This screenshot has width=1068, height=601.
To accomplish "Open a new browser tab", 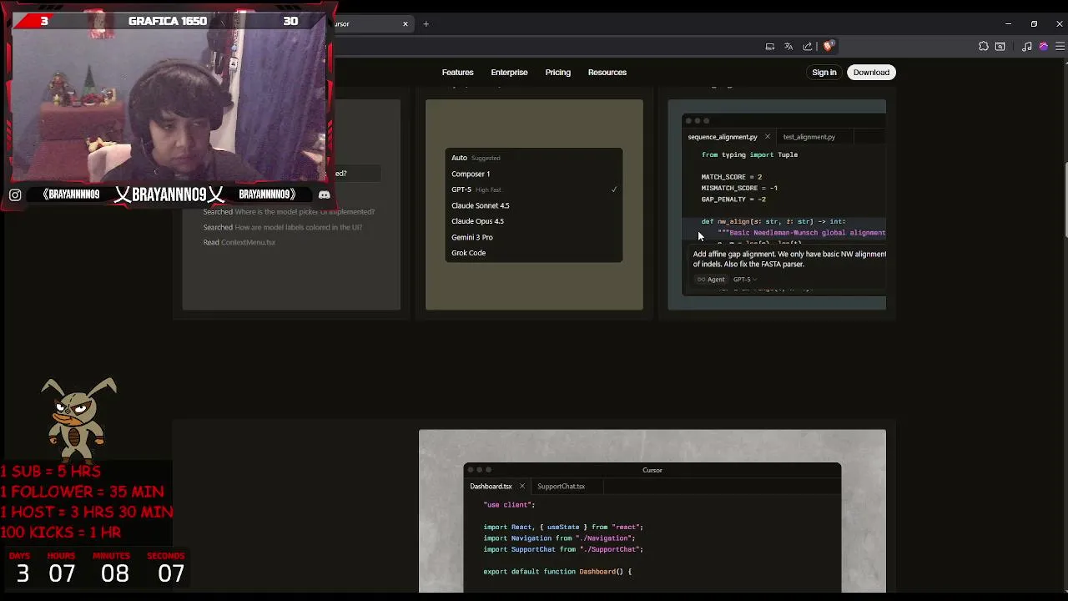I will (x=426, y=23).
